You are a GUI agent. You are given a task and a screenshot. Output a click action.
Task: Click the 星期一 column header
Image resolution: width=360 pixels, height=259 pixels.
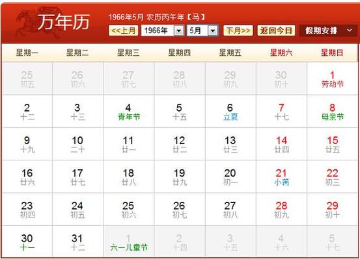click(27, 53)
